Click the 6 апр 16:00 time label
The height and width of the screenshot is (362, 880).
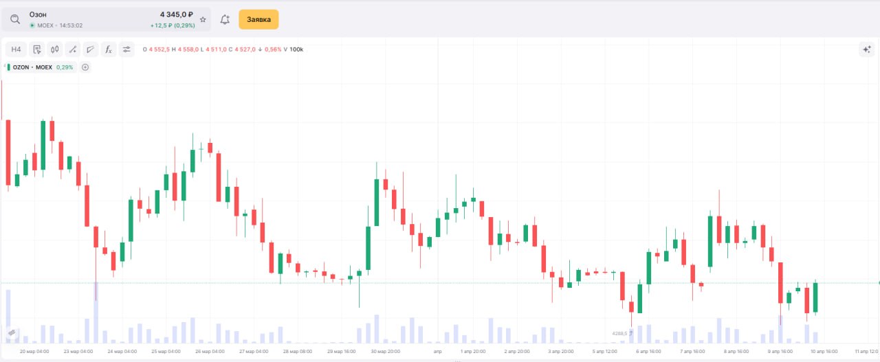[648, 351]
